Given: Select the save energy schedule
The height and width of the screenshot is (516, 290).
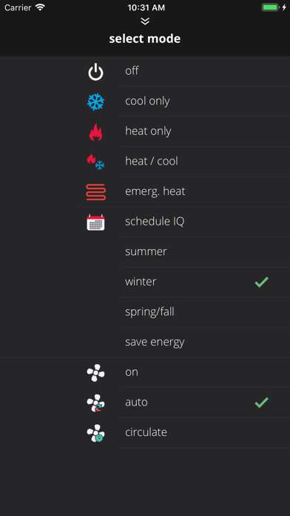Looking at the screenshot, I should click(x=155, y=343).
